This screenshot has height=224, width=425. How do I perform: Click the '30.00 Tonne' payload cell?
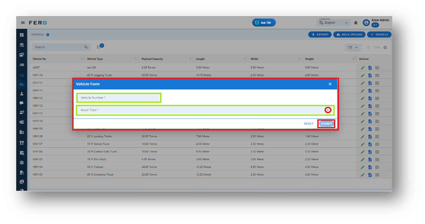(x=149, y=75)
